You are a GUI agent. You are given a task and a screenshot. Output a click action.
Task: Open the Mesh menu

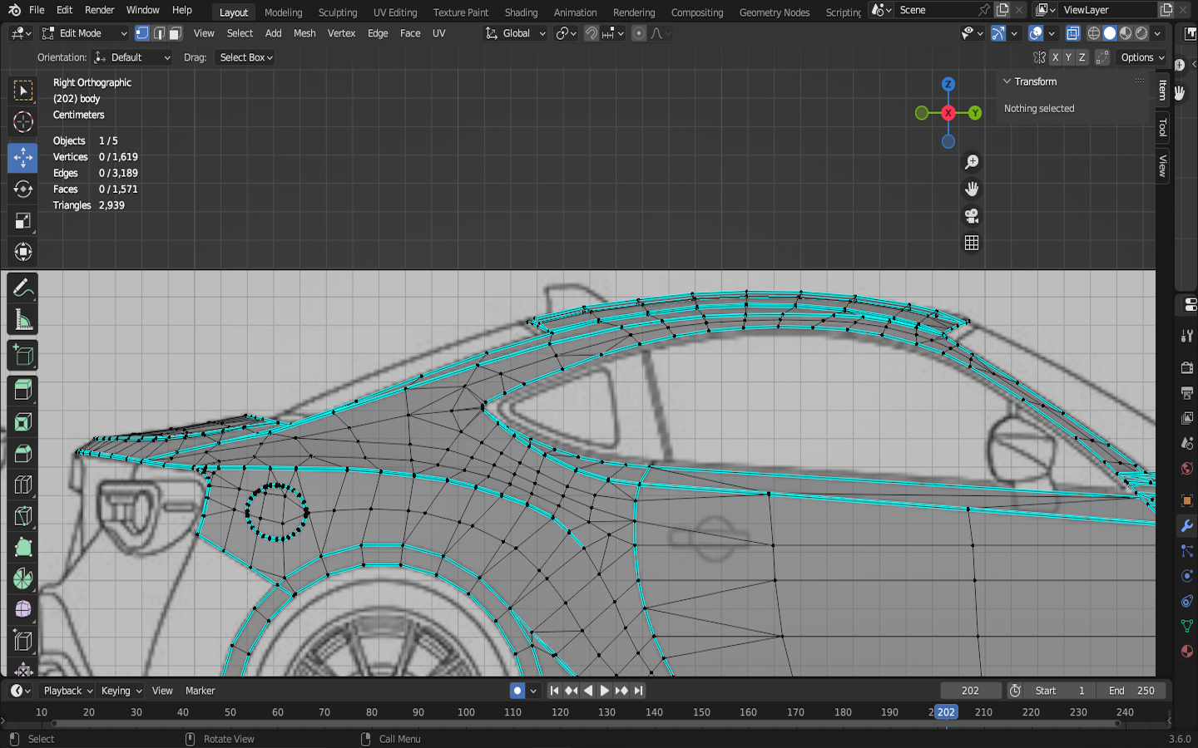(304, 33)
